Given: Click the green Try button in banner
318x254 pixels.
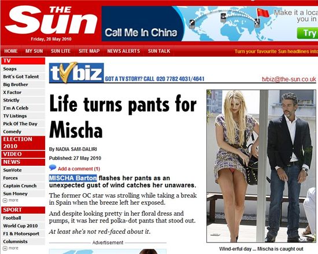Looking at the screenshot, I should 308,33.
